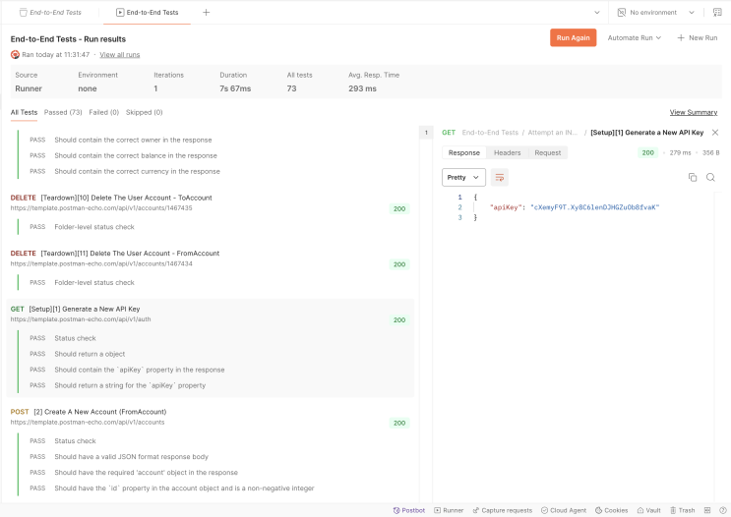
Task: Open the View Summary link
Action: (694, 112)
